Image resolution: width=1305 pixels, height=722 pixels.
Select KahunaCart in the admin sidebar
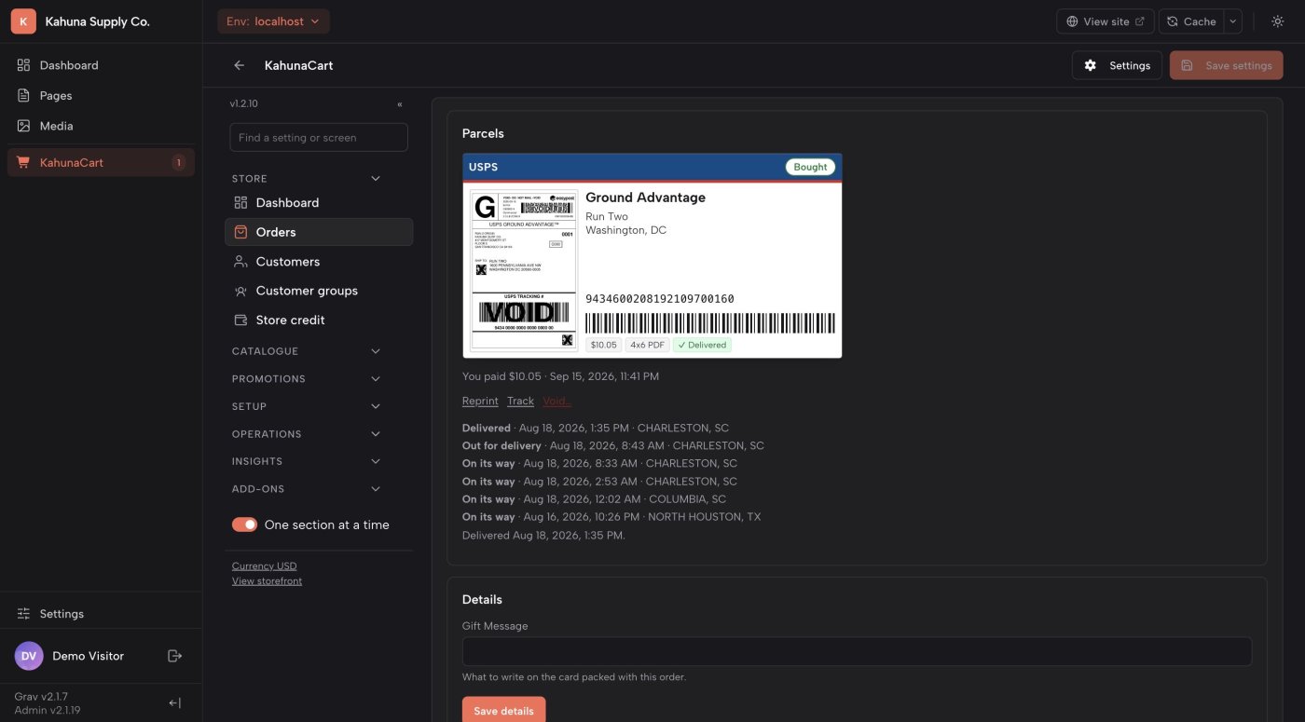101,162
